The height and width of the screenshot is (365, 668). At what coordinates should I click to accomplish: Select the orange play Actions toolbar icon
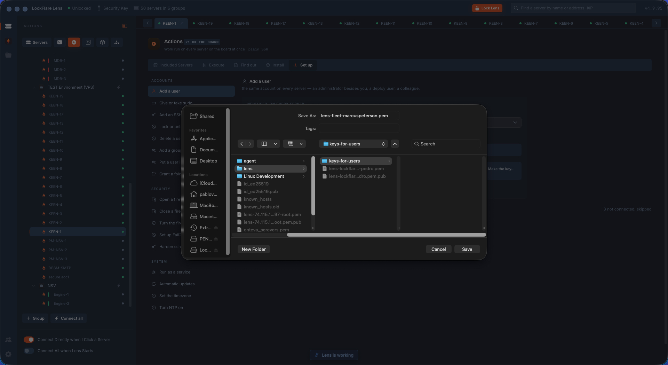pyautogui.click(x=74, y=42)
